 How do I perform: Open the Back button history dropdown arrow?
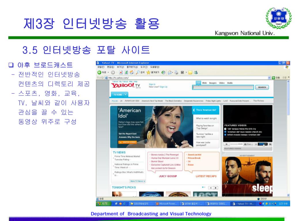pos(108,72)
